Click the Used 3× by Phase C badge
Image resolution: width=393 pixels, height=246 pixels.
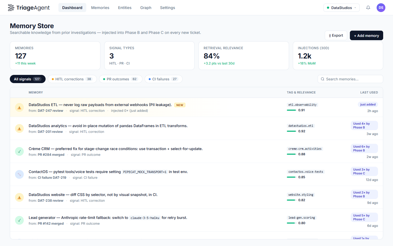364,171
